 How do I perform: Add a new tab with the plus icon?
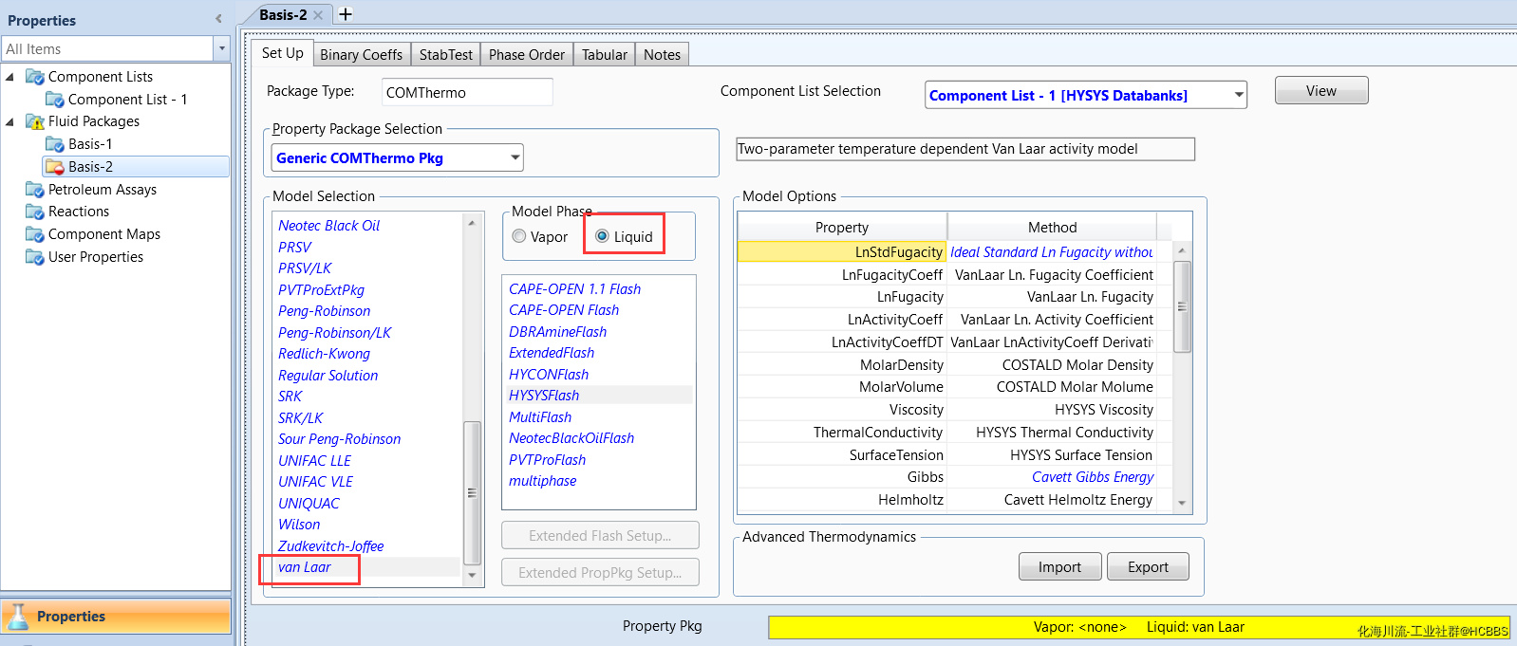click(346, 14)
